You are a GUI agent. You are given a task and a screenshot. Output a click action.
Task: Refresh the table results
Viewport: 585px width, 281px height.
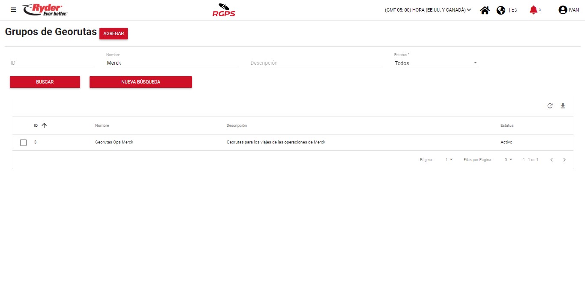point(550,106)
